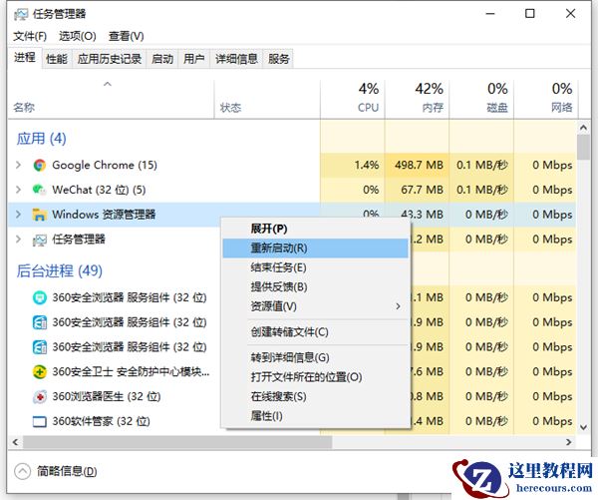Sort by the 内存 column header
The image size is (598, 500).
tap(417, 100)
